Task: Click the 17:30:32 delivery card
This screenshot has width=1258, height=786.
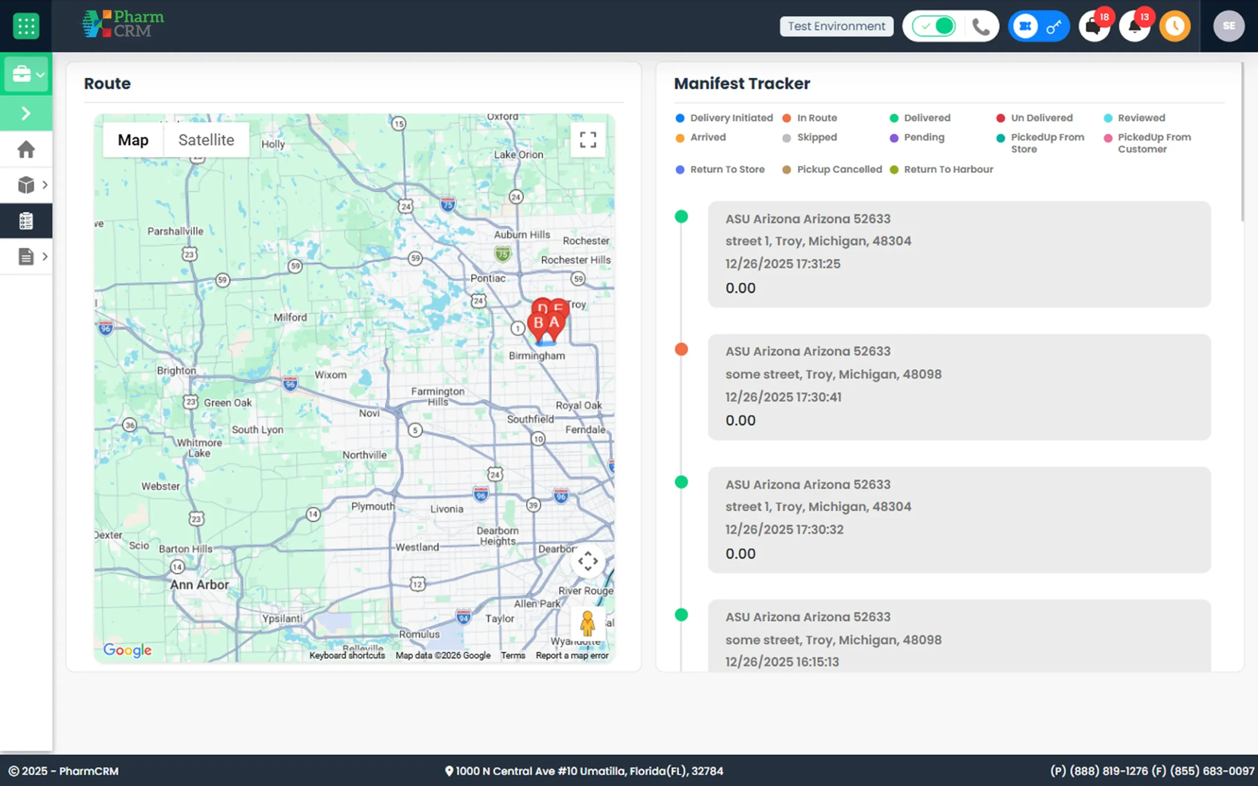Action: pos(959,520)
